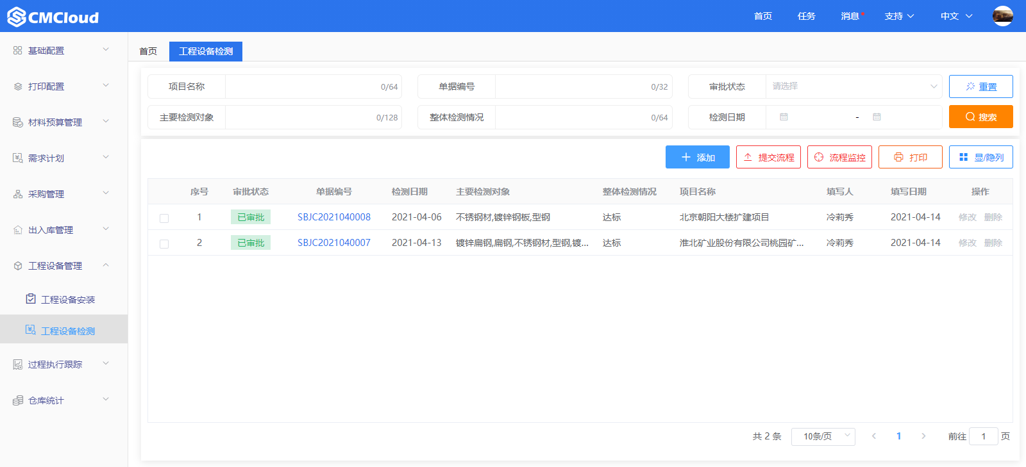Switch to the 首页 tab

click(148, 51)
